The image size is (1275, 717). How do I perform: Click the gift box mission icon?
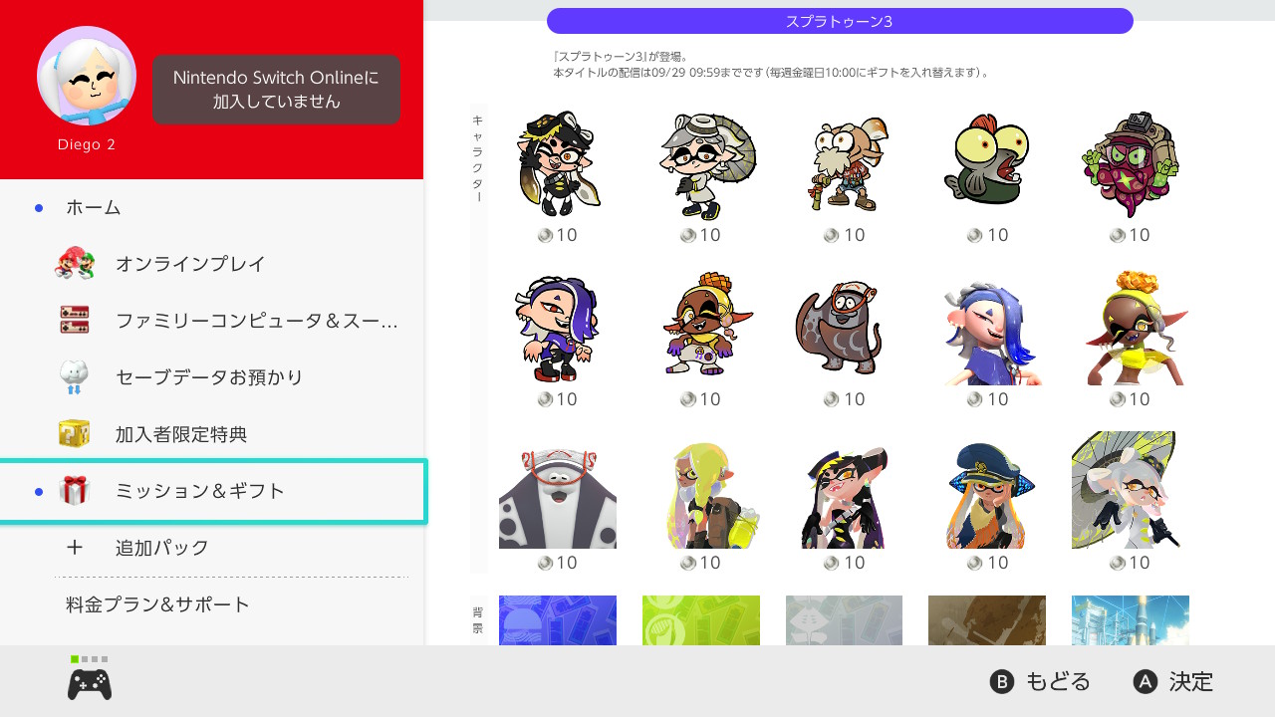tap(75, 491)
